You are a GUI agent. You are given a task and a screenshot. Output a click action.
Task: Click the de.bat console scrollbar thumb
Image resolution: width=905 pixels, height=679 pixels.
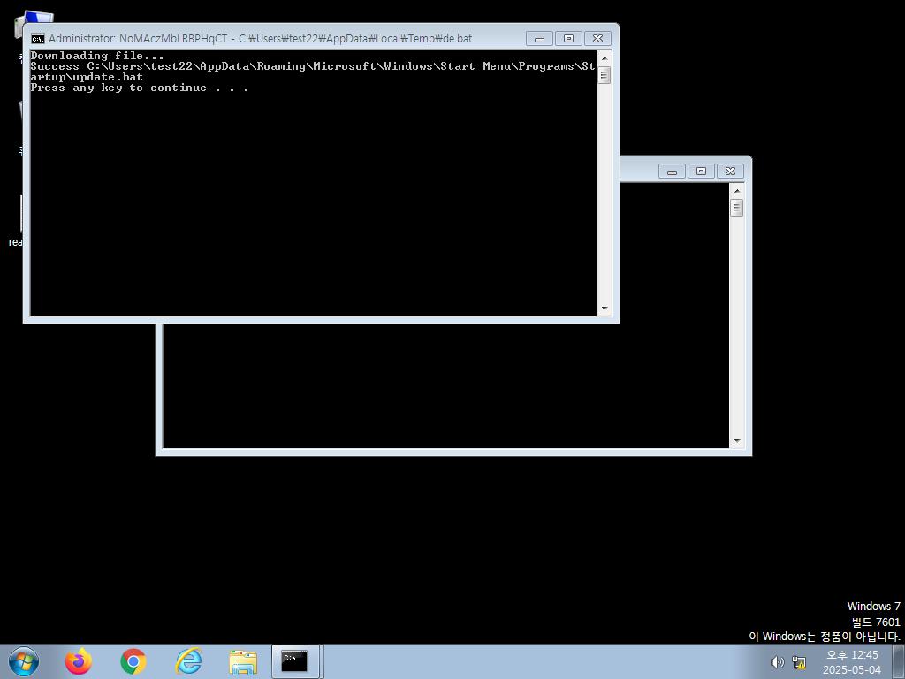point(605,75)
